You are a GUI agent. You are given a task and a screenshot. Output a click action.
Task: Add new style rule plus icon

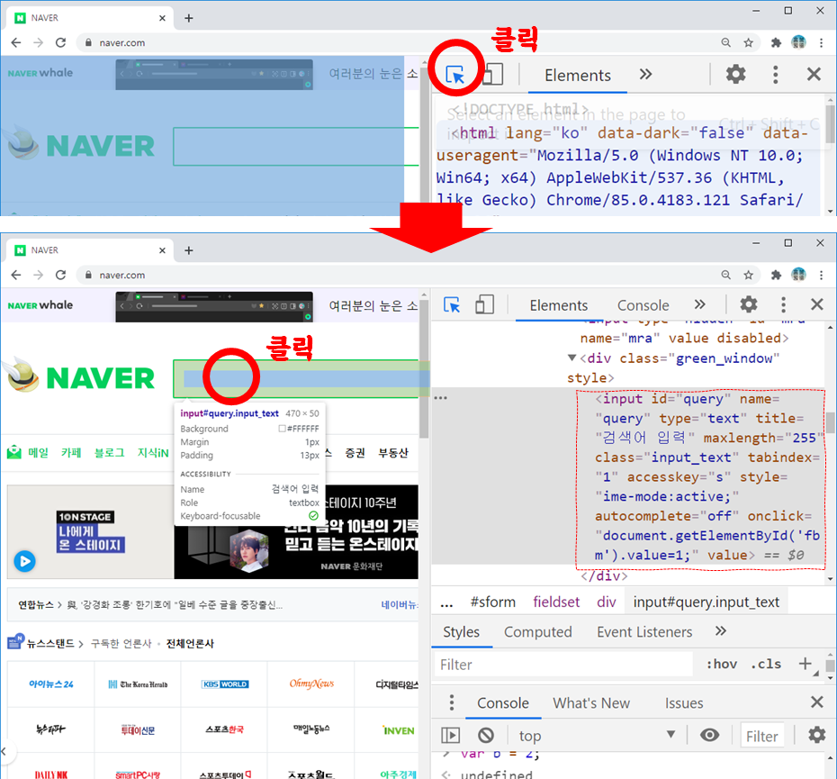click(805, 664)
